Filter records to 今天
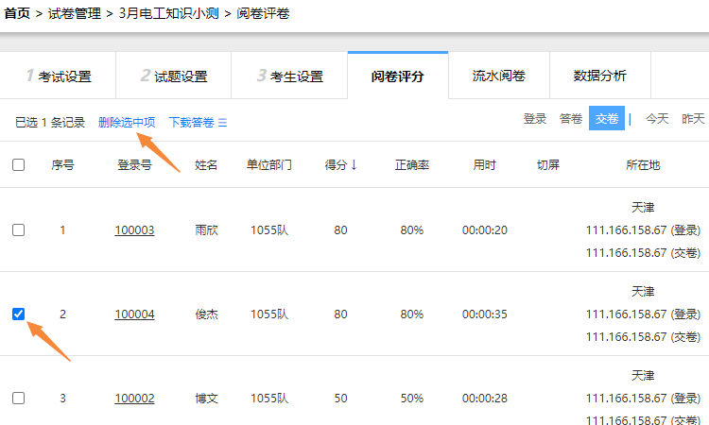709x425 pixels. click(x=657, y=119)
